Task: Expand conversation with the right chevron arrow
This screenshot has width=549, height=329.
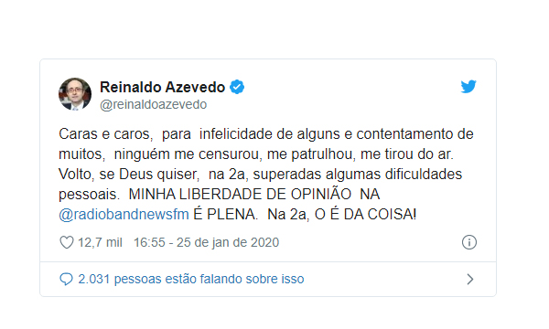Action: (470, 279)
